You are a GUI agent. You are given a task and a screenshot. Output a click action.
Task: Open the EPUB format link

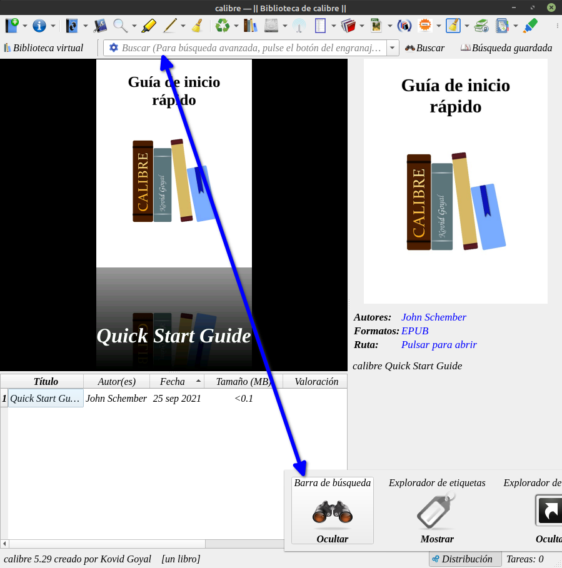[x=415, y=331]
